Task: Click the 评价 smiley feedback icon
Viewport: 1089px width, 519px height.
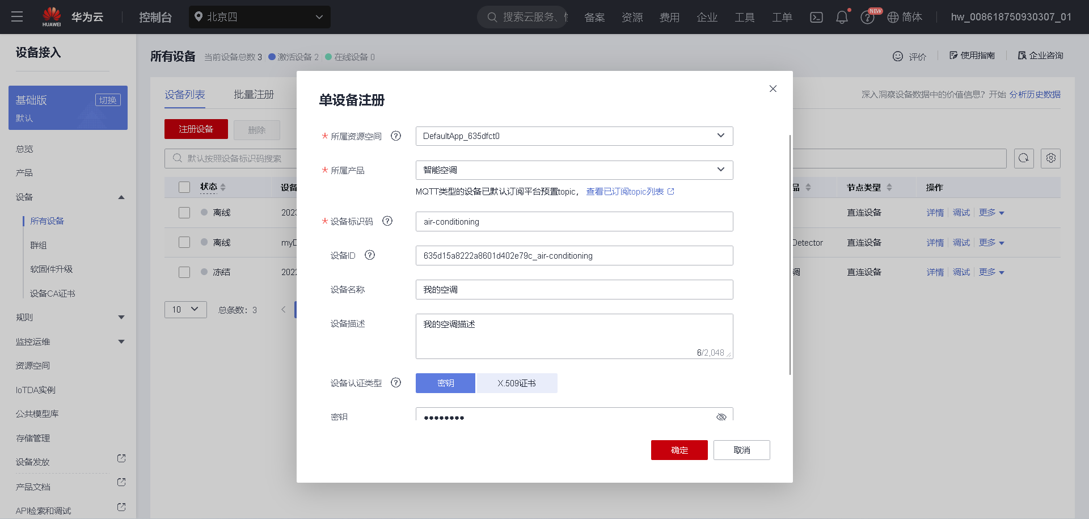Action: coord(898,56)
